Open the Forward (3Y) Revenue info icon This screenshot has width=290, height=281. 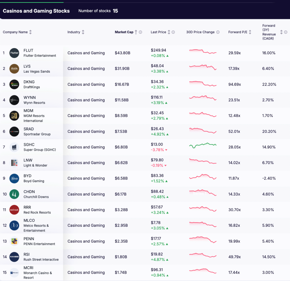[x=286, y=32]
